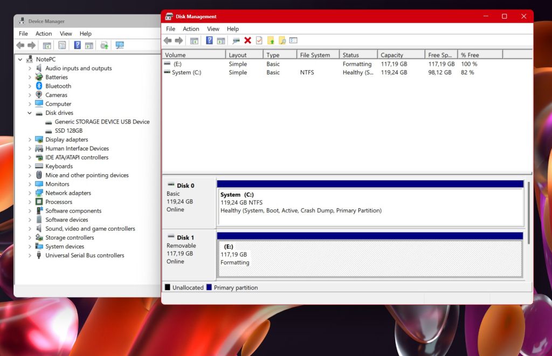The image size is (552, 356).
Task: Expand Universal Serial Bus controllers
Action: coord(30,256)
